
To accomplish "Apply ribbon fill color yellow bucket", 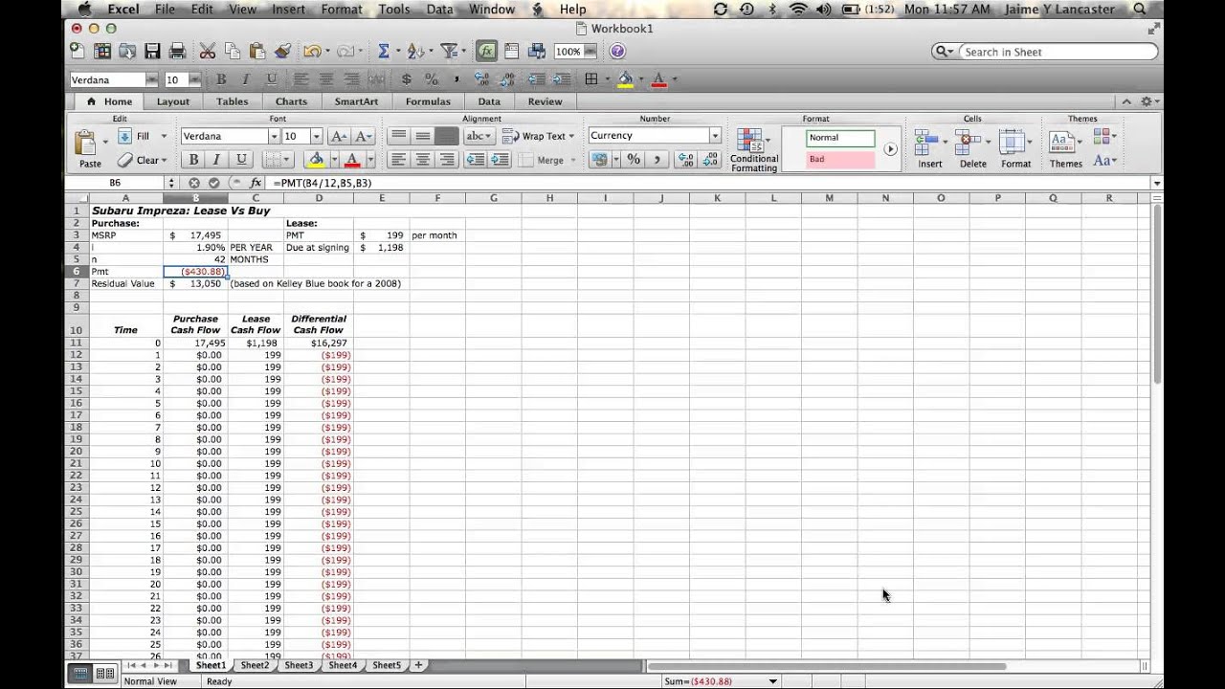I will (x=316, y=160).
